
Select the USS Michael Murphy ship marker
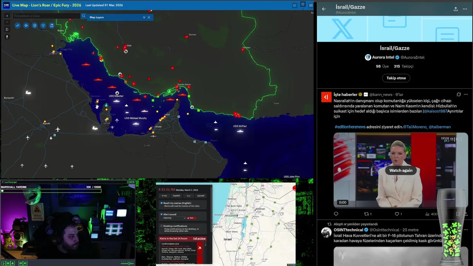coord(136,123)
